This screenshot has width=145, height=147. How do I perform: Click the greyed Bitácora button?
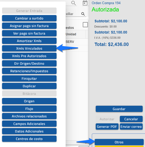(29, 93)
